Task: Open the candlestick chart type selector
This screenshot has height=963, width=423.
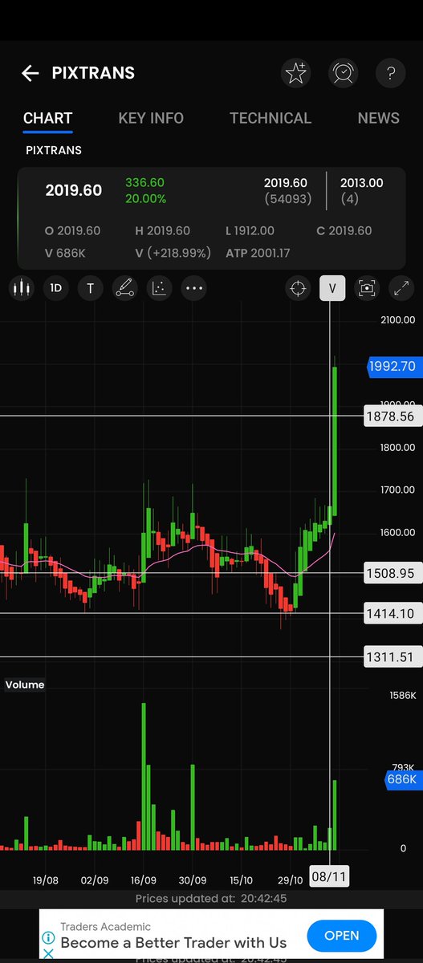Action: (x=22, y=288)
